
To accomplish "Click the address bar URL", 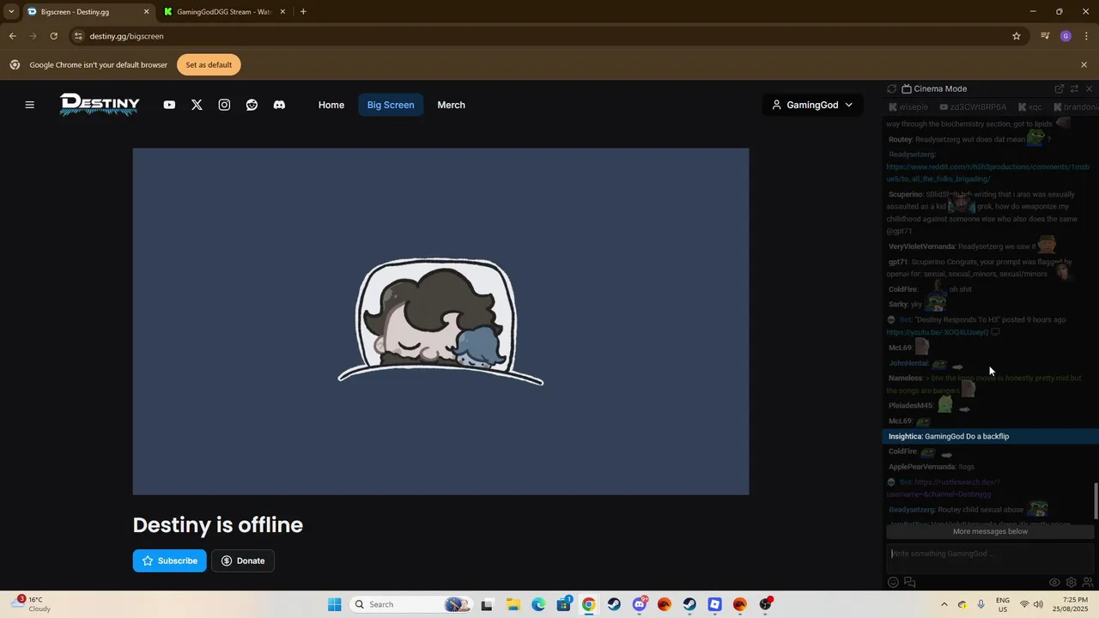I will click(x=126, y=36).
